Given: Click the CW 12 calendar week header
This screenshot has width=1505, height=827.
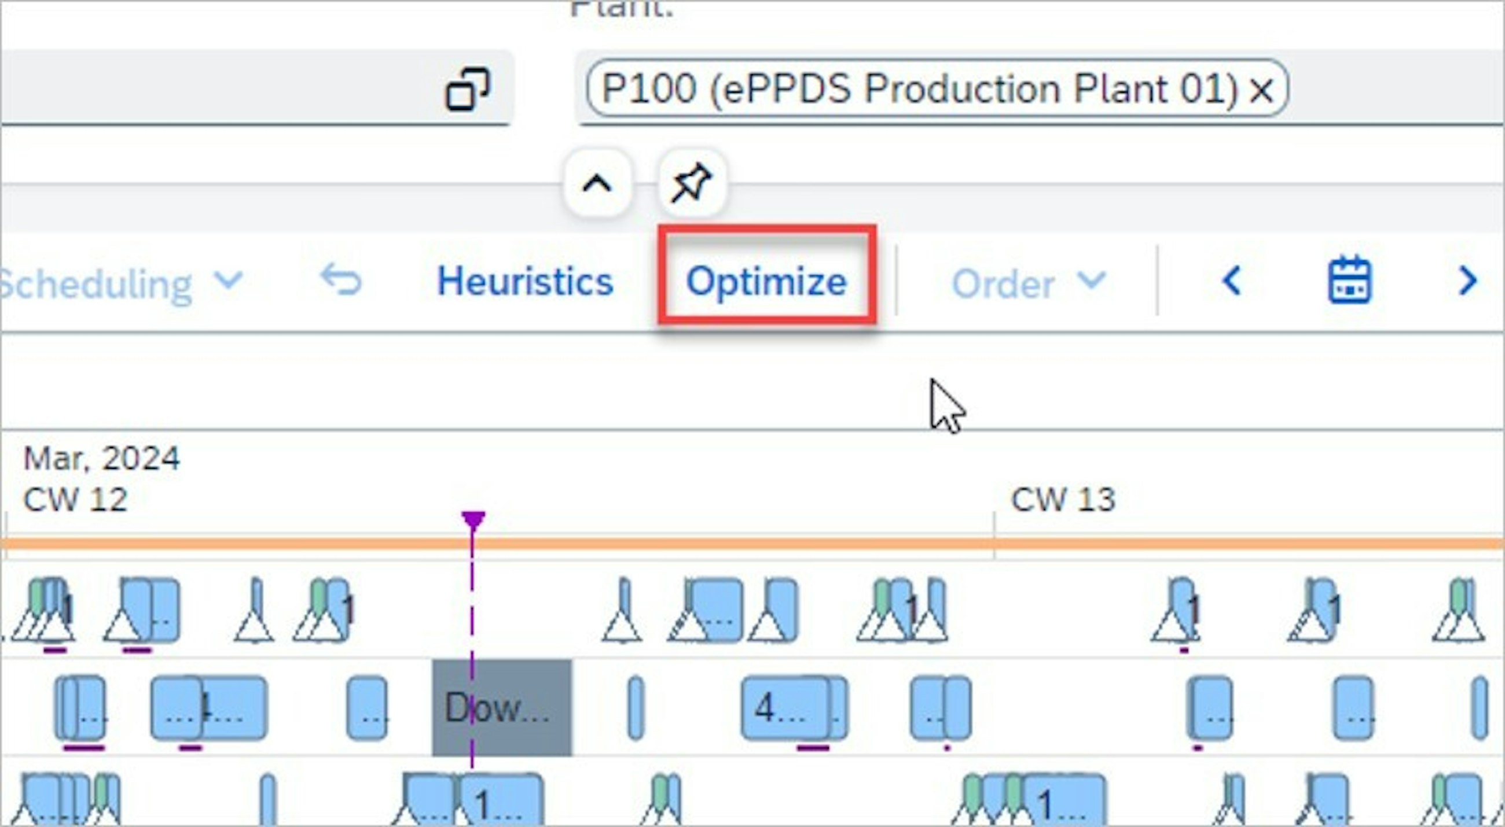Looking at the screenshot, I should pyautogui.click(x=75, y=500).
